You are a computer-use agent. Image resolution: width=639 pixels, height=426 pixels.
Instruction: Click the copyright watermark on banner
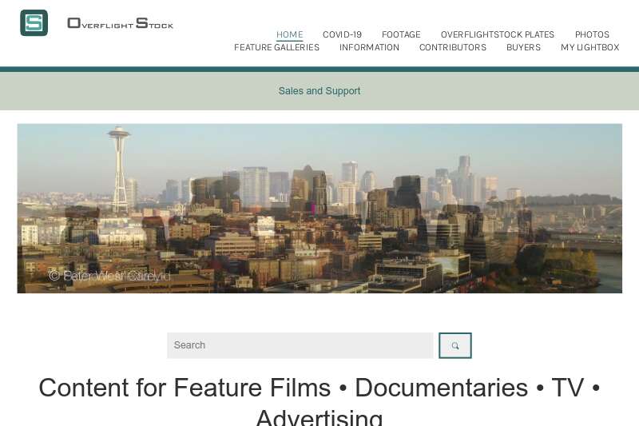pos(109,276)
